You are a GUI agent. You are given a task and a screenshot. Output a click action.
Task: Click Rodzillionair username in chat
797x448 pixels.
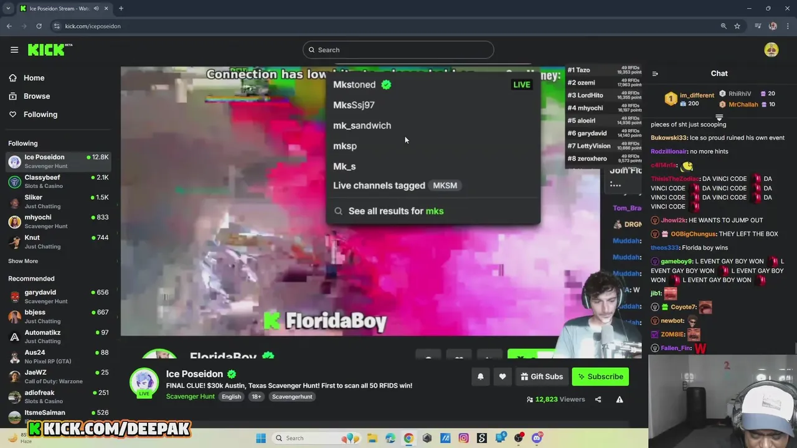(x=669, y=151)
